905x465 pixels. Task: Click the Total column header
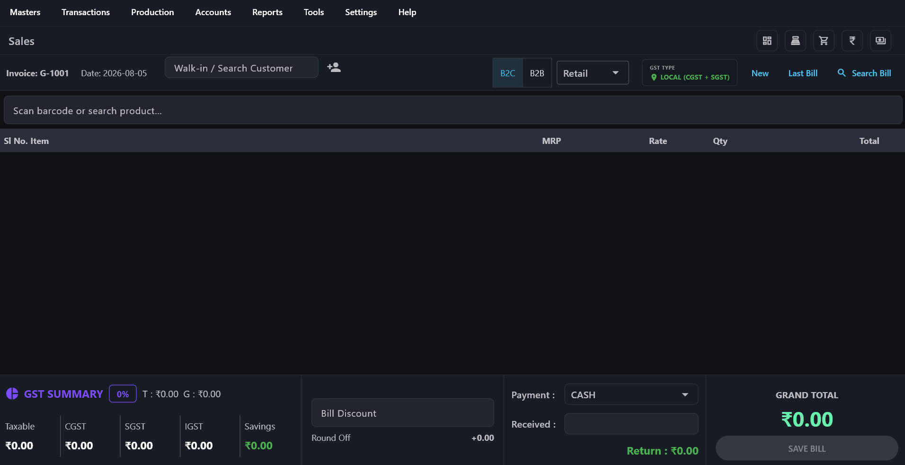coord(869,141)
